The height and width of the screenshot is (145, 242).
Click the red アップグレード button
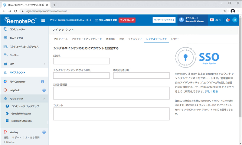coord(127,20)
